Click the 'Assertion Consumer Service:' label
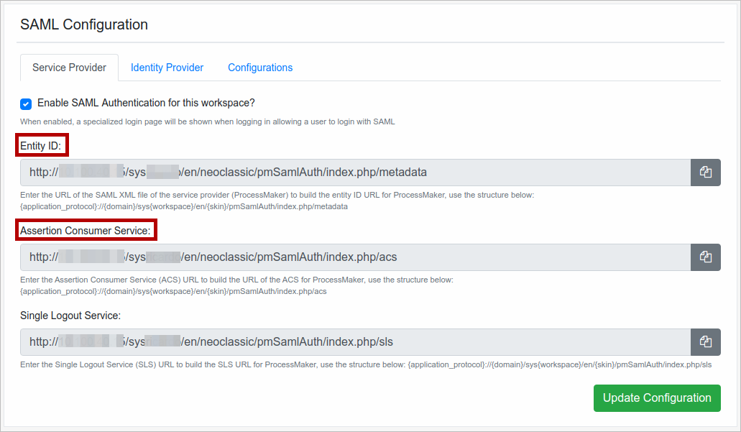Image resolution: width=741 pixels, height=432 pixels. tap(86, 231)
